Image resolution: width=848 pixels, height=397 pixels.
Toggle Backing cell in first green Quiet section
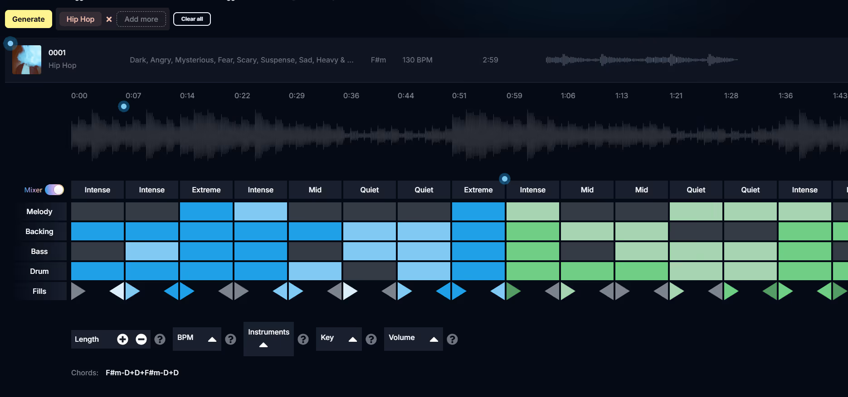coord(696,231)
